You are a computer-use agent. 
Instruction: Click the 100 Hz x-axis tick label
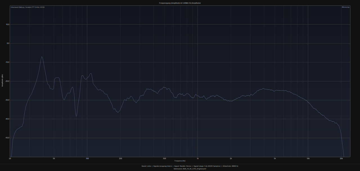pos(87,159)
